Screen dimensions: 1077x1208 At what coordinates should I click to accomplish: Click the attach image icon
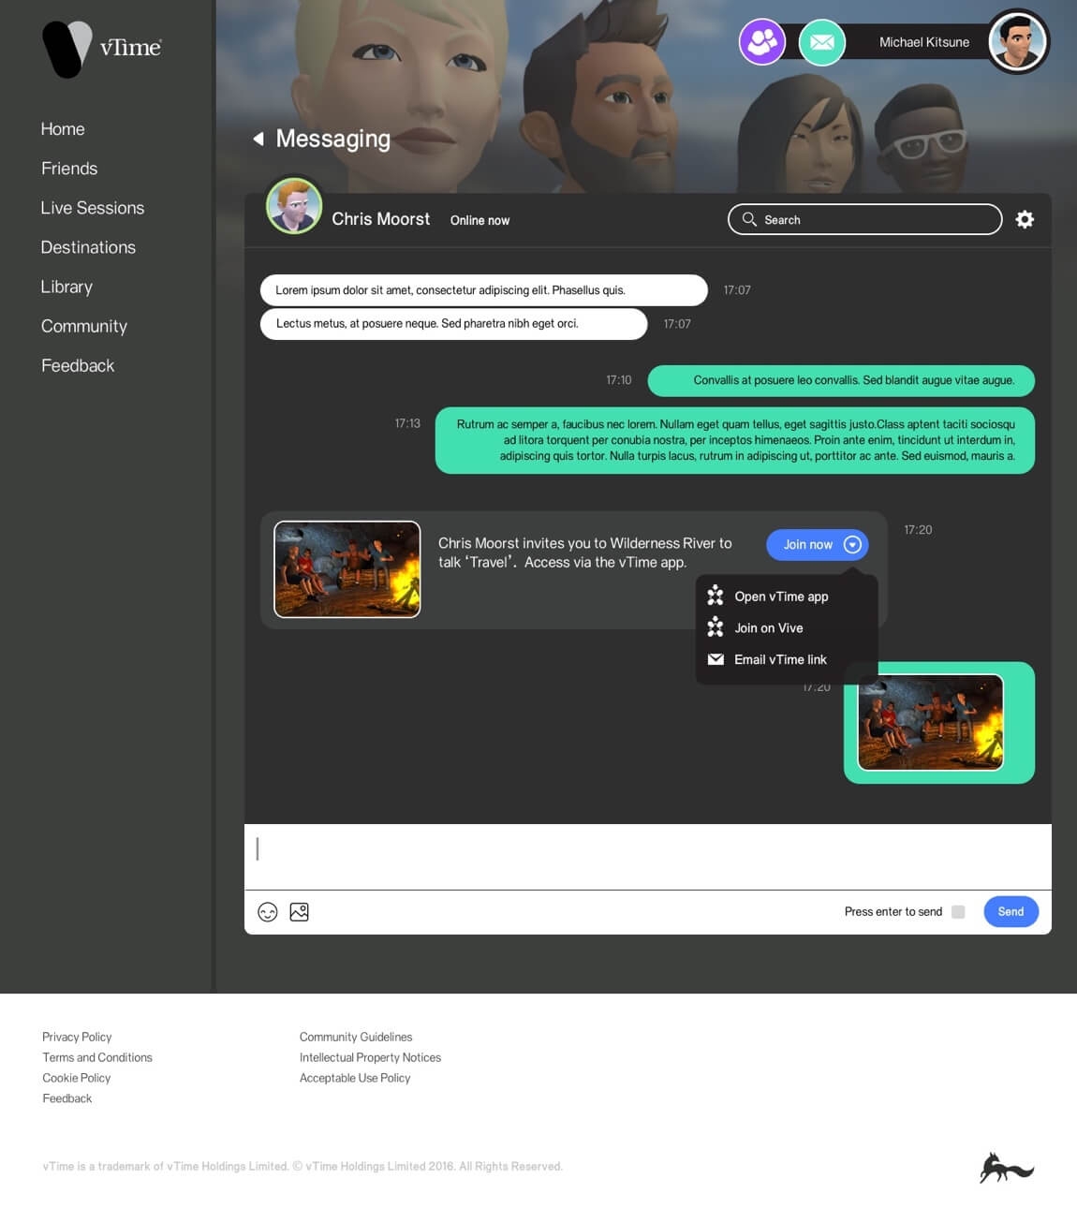[300, 912]
